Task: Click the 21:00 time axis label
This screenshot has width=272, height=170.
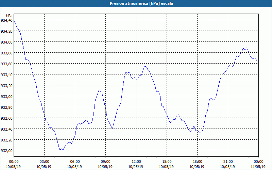Action: click(x=228, y=162)
